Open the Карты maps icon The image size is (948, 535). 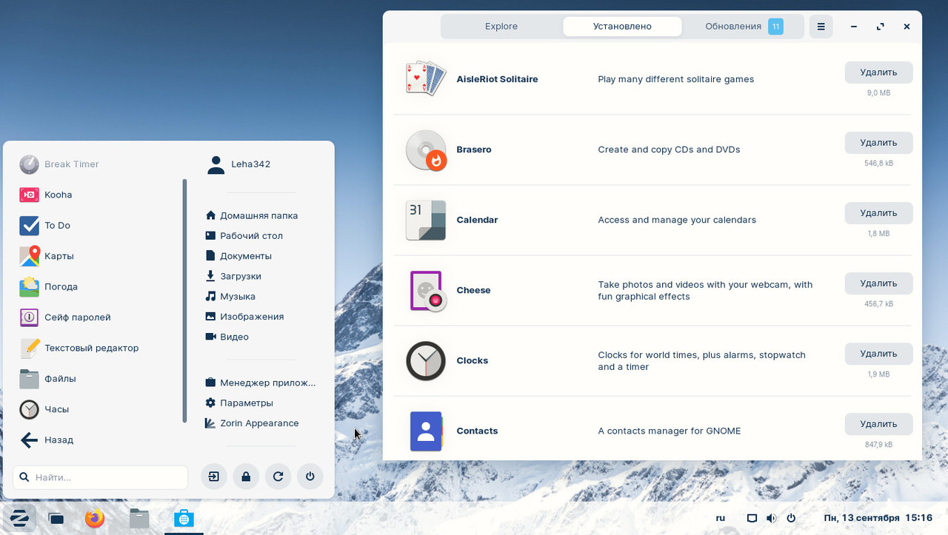(29, 256)
